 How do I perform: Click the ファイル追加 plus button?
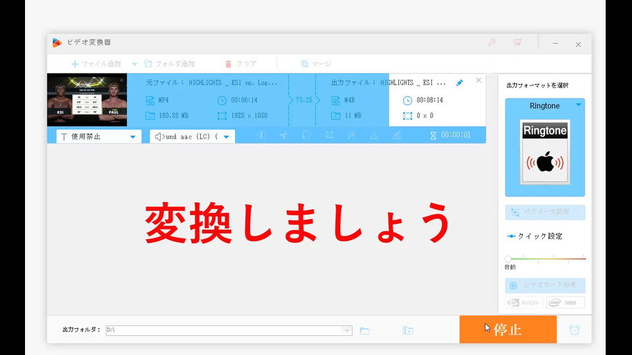point(96,64)
